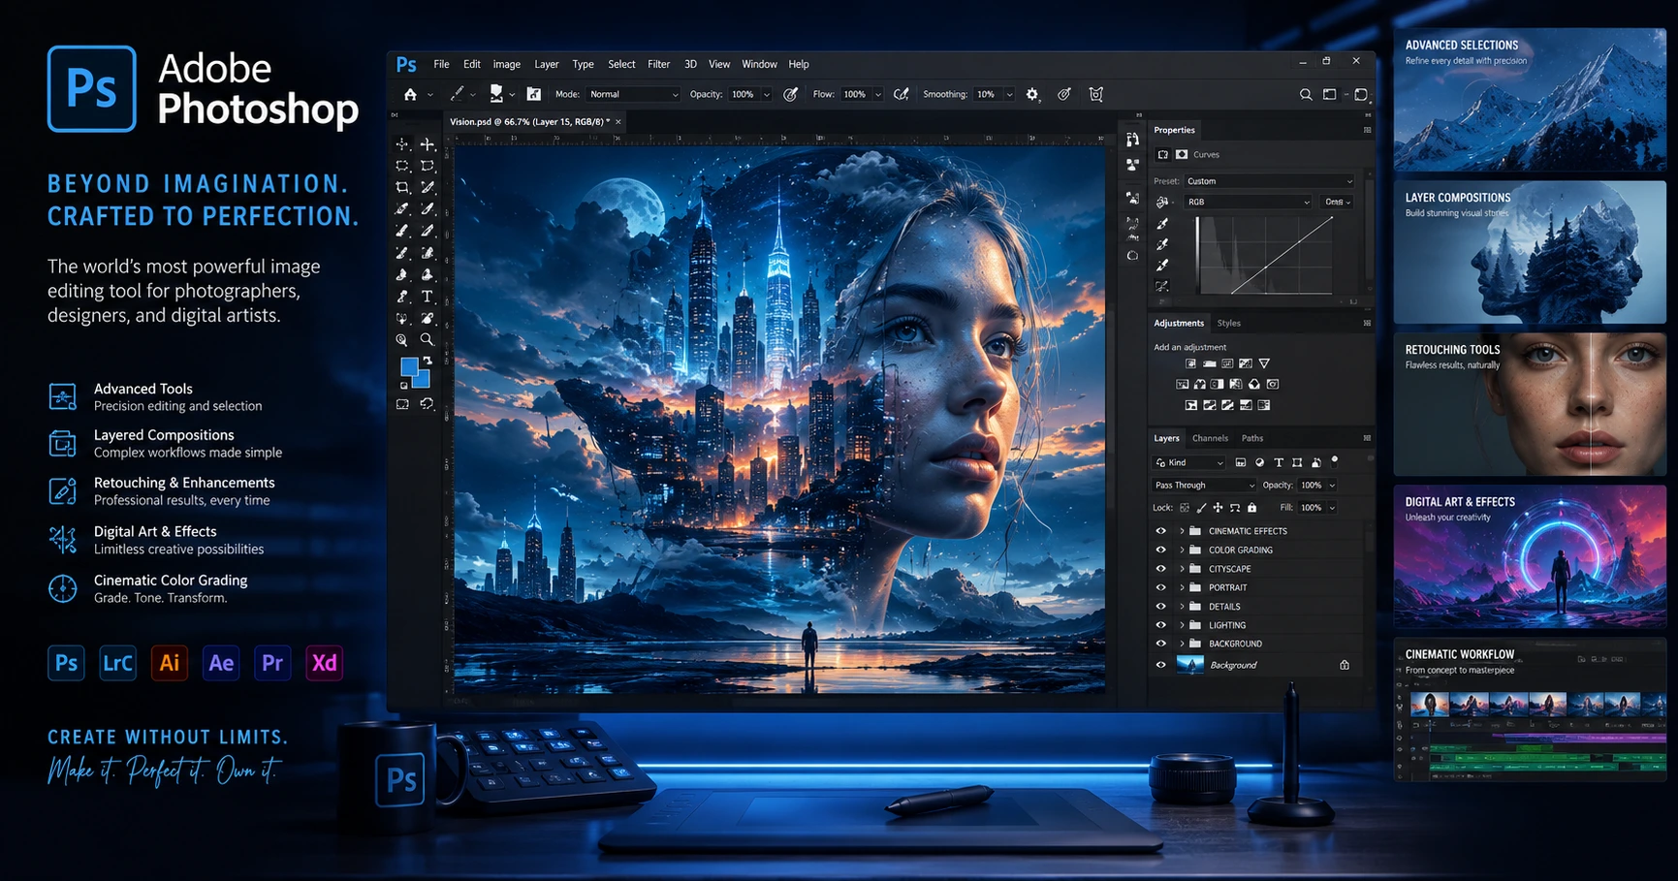Click the search magnifier at top right
The width and height of the screenshot is (1678, 881).
coord(1306,94)
